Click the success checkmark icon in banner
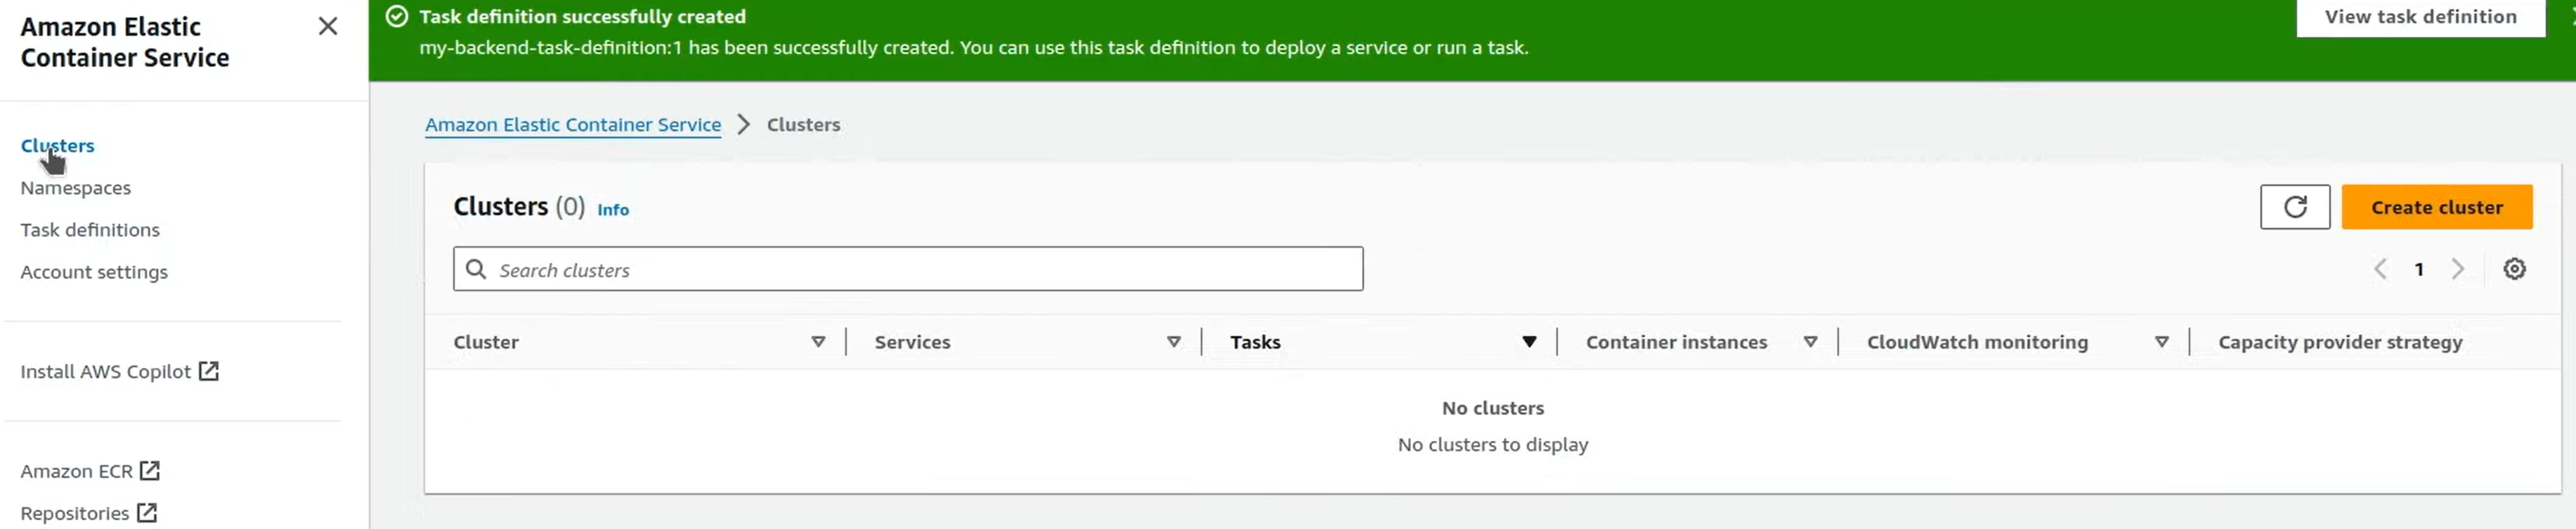This screenshot has height=529, width=2576. pyautogui.click(x=397, y=16)
